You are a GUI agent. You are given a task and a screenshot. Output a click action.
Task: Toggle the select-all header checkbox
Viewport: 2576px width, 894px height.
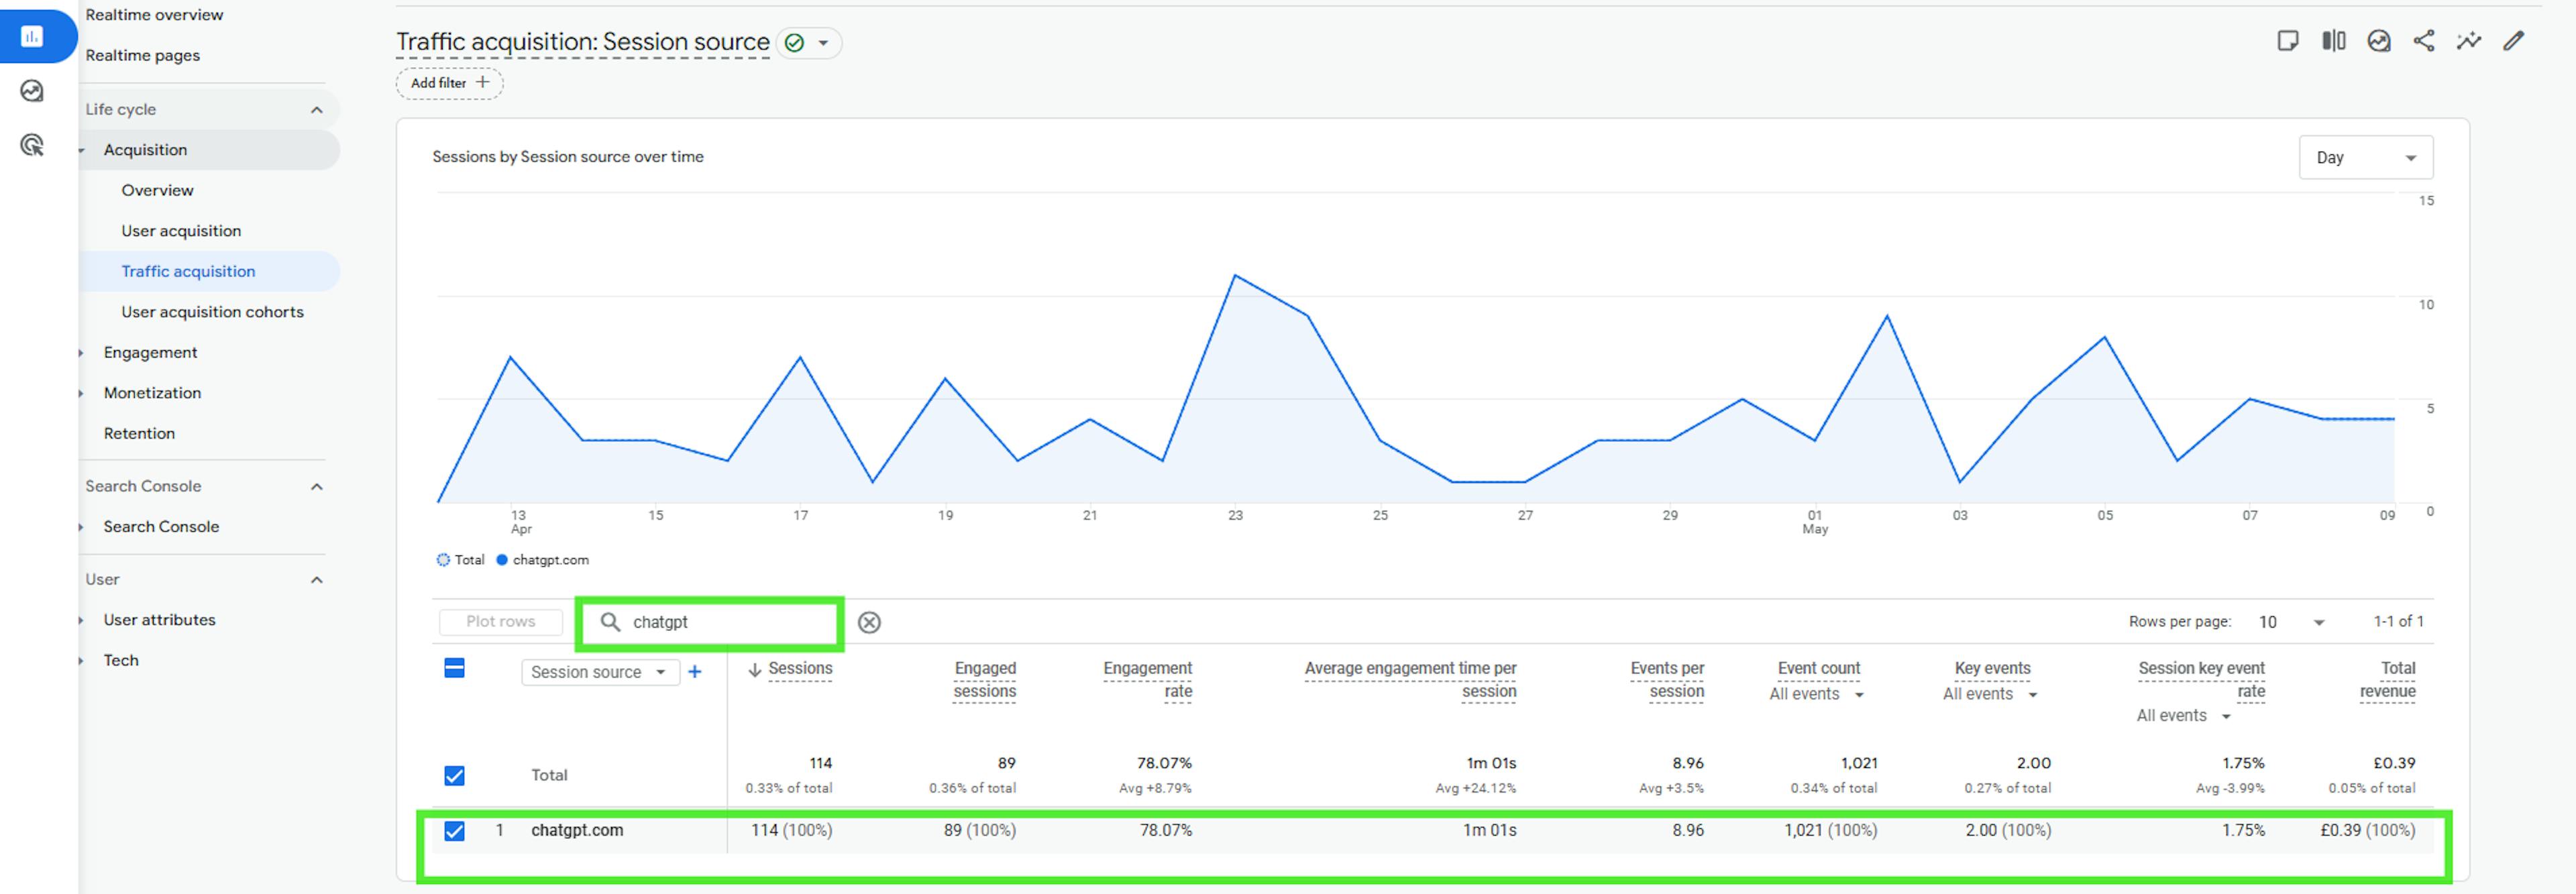click(x=454, y=668)
